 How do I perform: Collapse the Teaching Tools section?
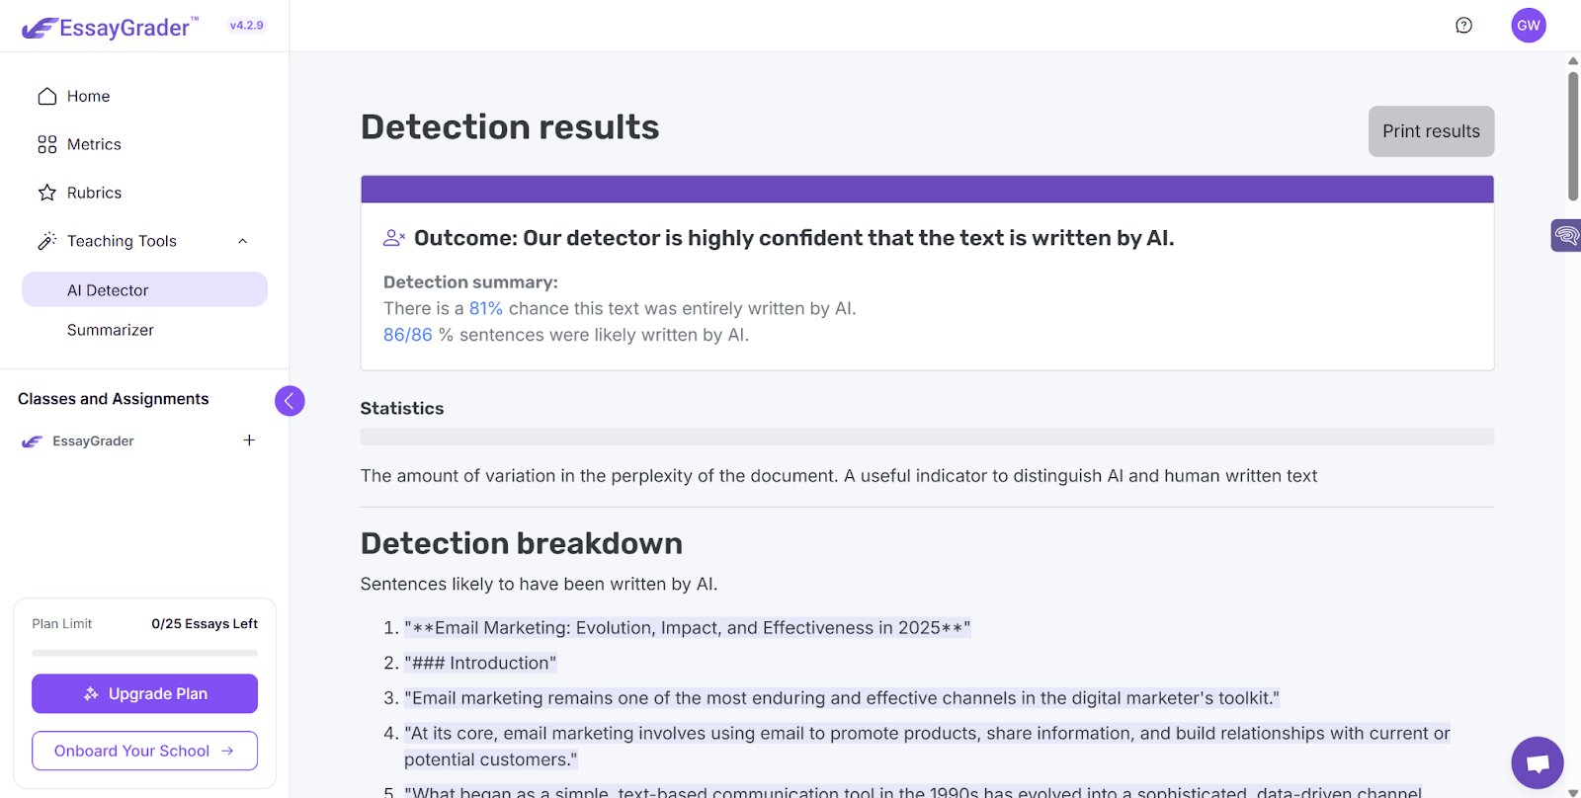coord(243,240)
